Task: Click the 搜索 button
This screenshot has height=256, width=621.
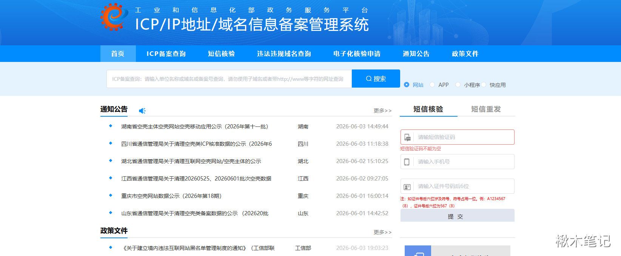Action: pos(376,79)
